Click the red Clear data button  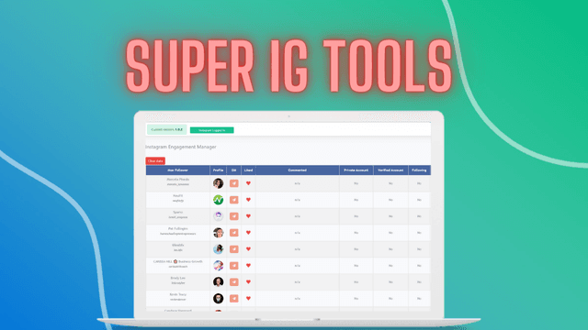[x=155, y=161]
